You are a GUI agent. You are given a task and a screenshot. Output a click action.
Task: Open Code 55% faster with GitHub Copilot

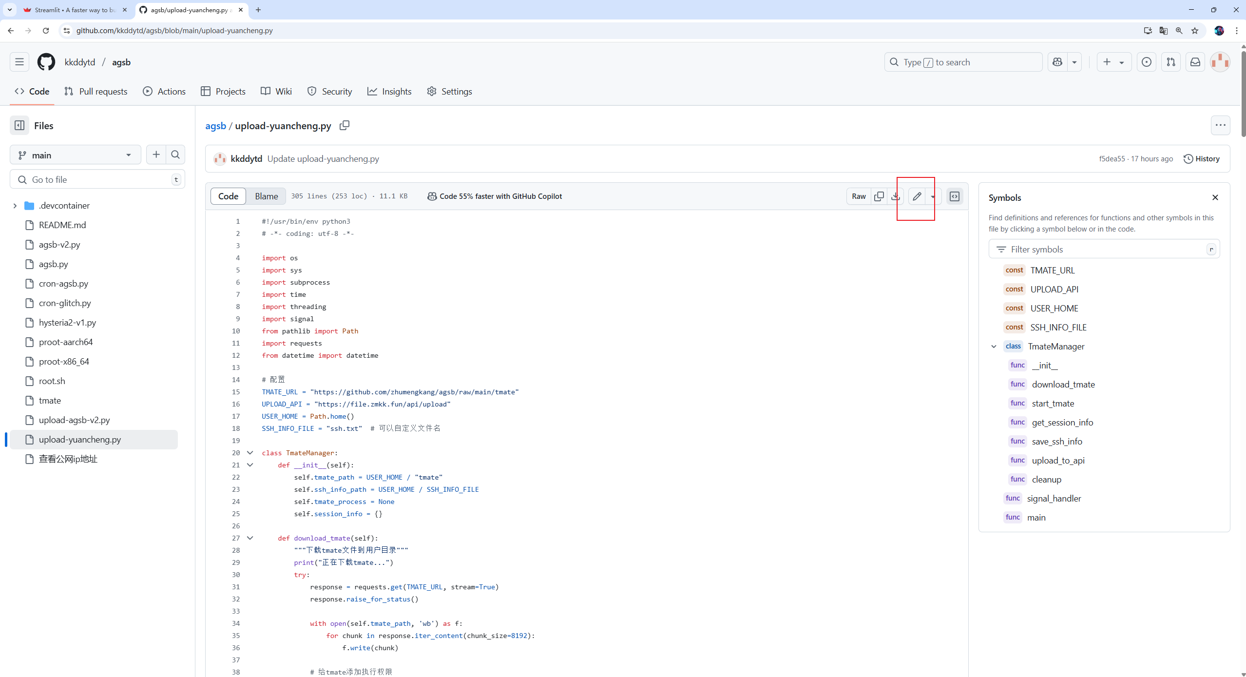(495, 196)
